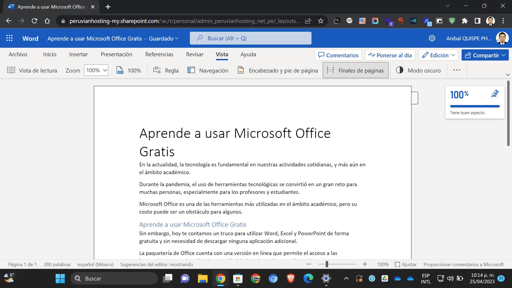
Task: Edit Encabezado y pie de página
Action: [277, 70]
